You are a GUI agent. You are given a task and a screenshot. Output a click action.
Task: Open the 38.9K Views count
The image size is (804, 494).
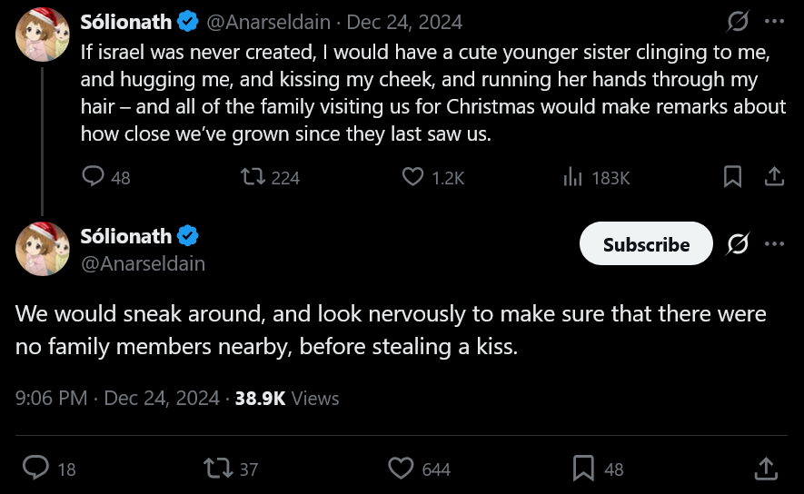click(x=286, y=398)
